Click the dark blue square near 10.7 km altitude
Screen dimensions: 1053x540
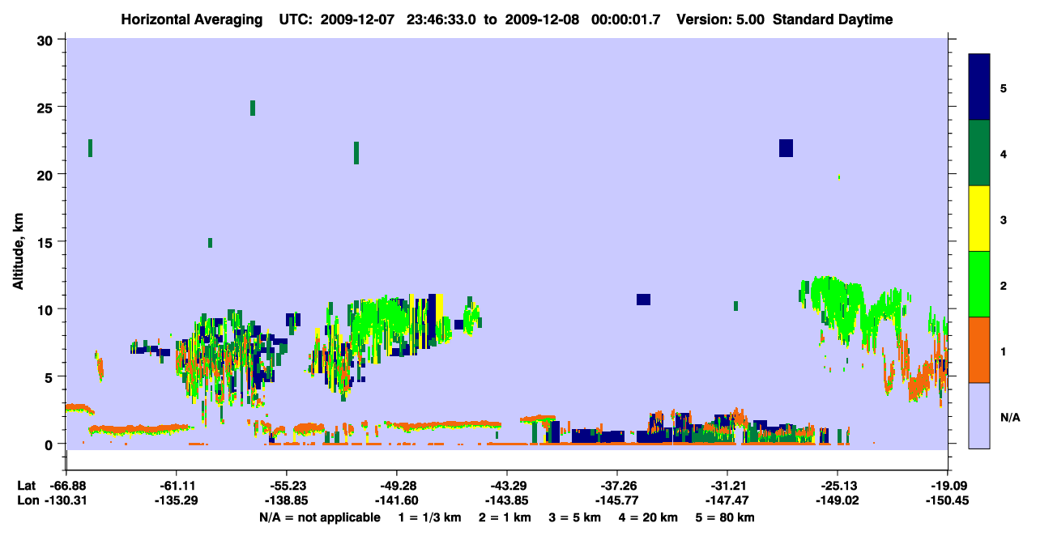point(643,300)
